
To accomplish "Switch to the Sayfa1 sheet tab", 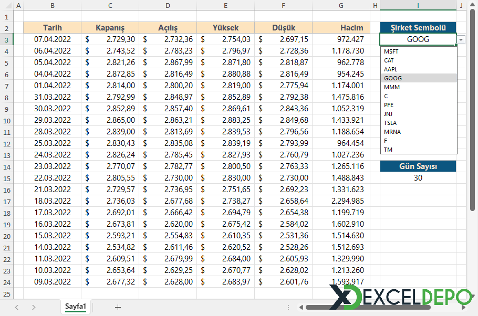I will pyautogui.click(x=76, y=307).
